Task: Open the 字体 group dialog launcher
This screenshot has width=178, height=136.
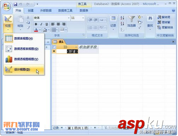Action: [83, 35]
